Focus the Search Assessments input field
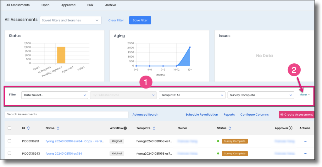 point(67,115)
